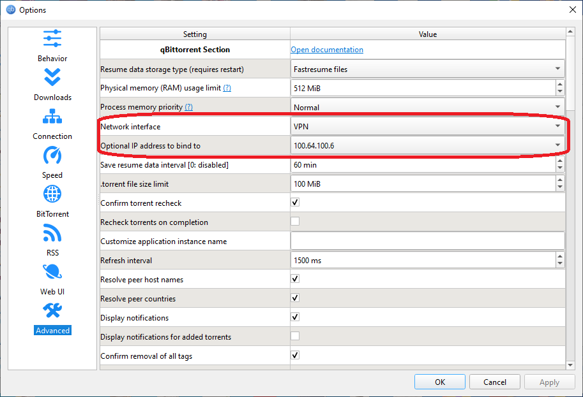Click Customize application instance name field

[428, 241]
